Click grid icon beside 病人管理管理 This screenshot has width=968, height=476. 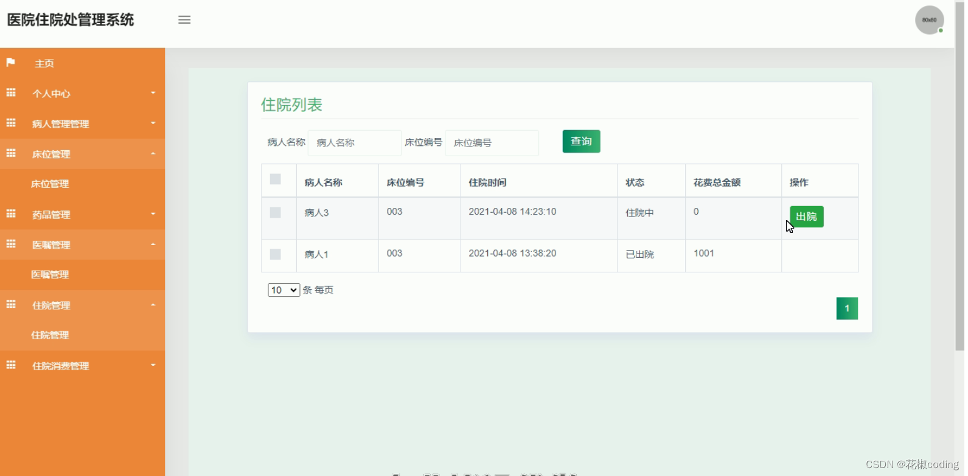[11, 123]
